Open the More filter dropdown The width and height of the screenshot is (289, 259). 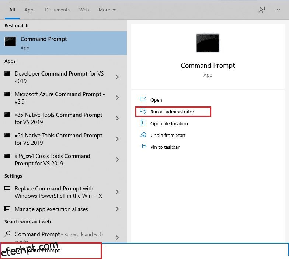(x=107, y=10)
